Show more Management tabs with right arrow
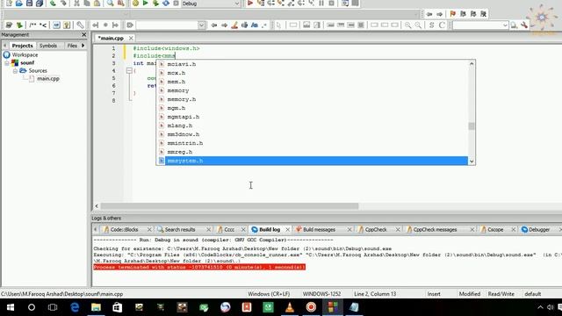 (83, 46)
